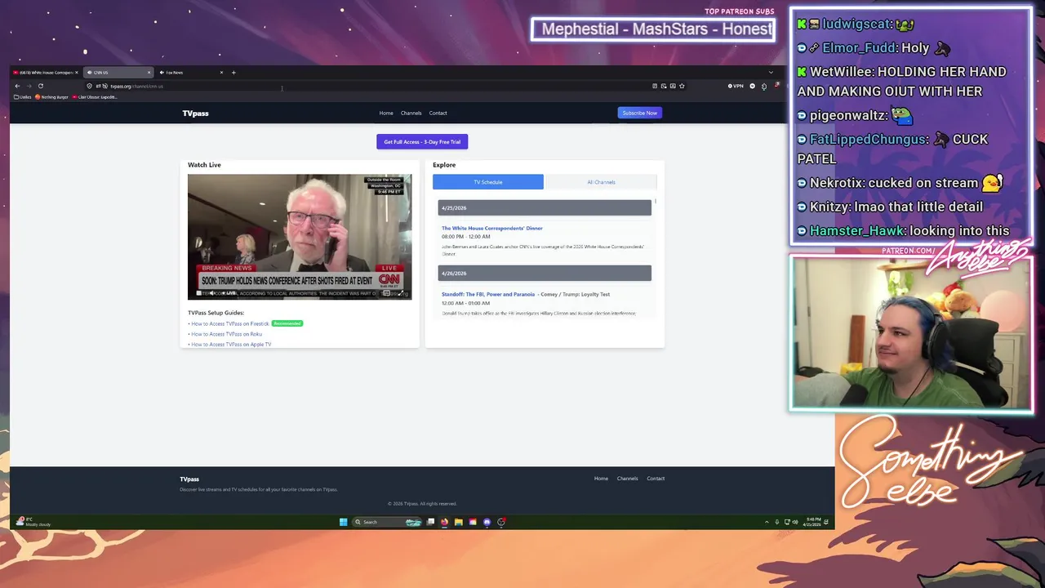Open a new browser tab with plus icon
This screenshot has width=1045, height=588.
point(233,73)
